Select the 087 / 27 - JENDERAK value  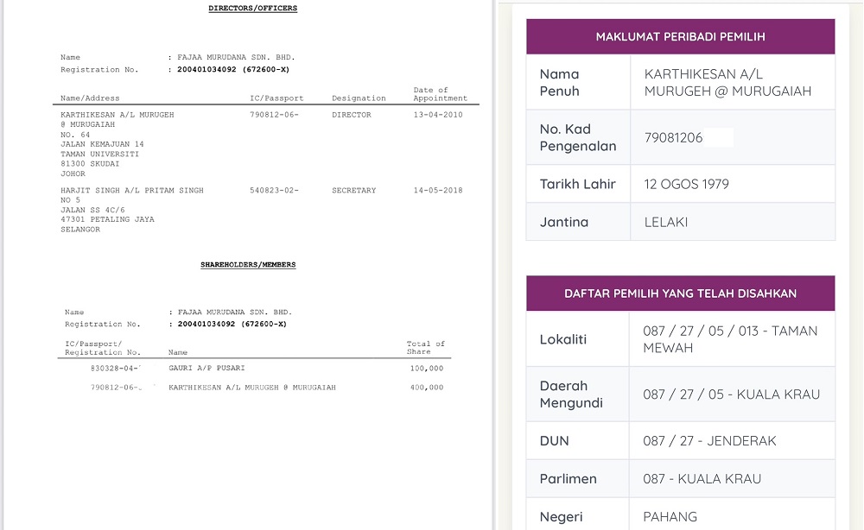point(709,441)
